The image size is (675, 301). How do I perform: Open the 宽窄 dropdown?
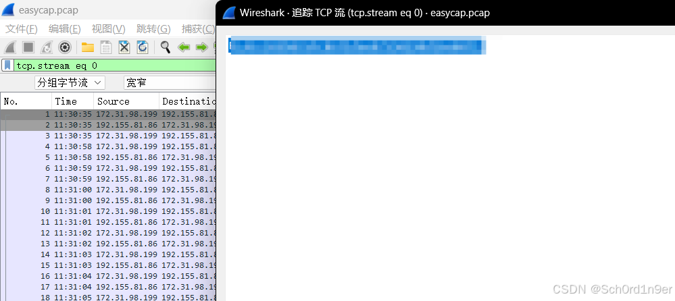click(170, 82)
